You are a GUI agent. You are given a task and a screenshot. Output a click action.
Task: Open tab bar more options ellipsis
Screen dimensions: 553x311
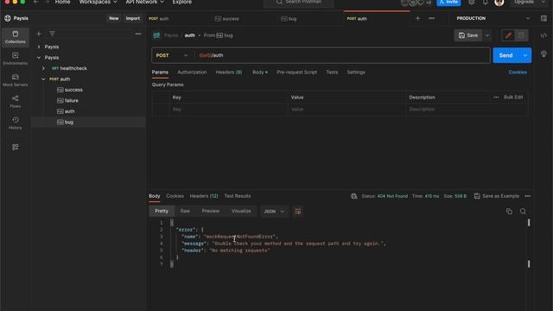click(432, 18)
